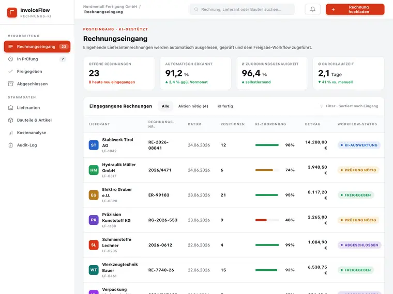This screenshot has height=294, width=393.
Task: Click the Rechnungseingang sidebar list icon
Action: pyautogui.click(x=10, y=46)
